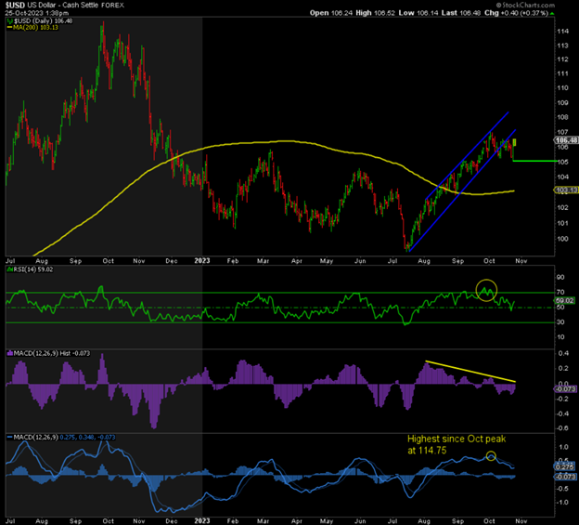This screenshot has width=579, height=525.
Task: Click the 30 tick on the RSI axis
Action: point(560,322)
